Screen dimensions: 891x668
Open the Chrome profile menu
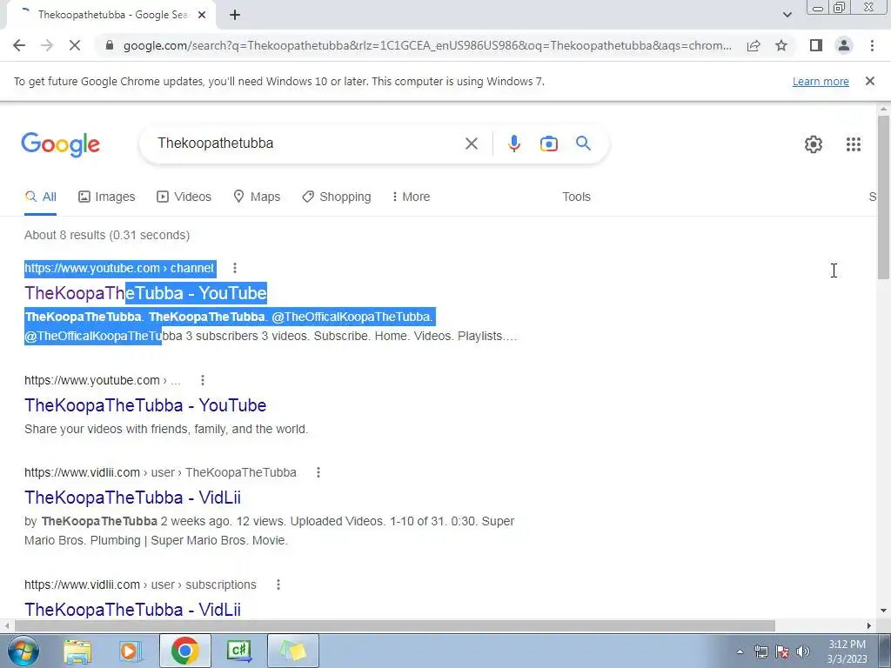pyautogui.click(x=844, y=45)
